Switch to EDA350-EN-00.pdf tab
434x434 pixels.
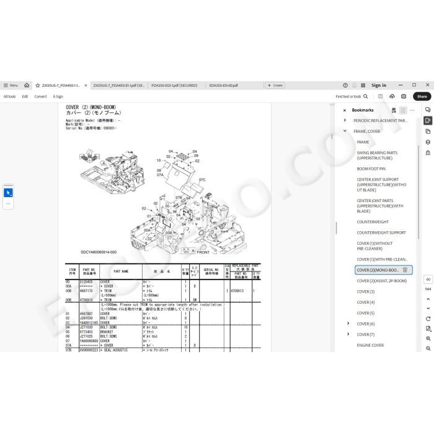224,86
